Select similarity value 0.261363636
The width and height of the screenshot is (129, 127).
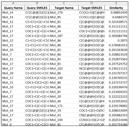click(x=116, y=50)
